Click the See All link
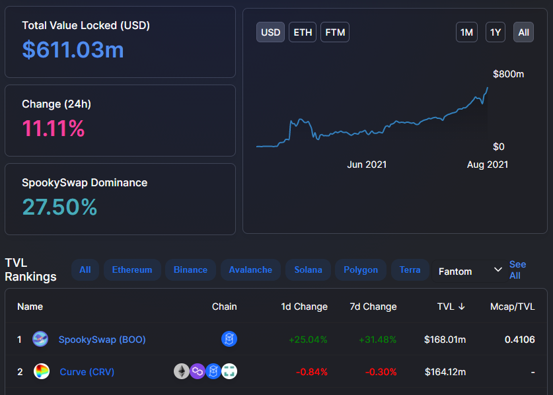Viewport: 553px width, 395px height. click(517, 269)
